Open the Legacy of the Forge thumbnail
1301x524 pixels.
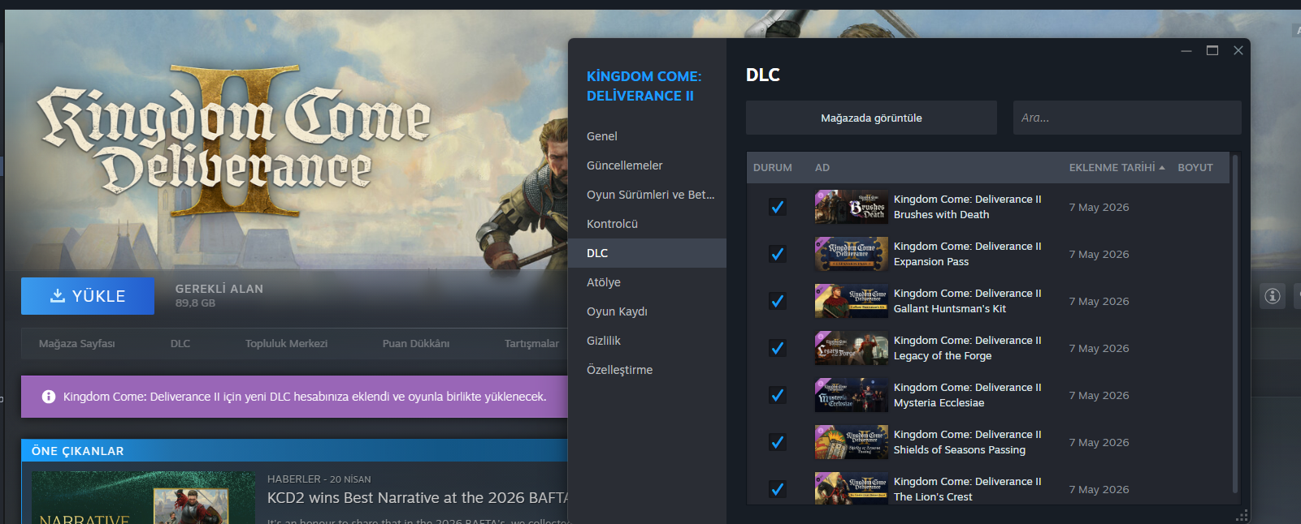coord(852,348)
